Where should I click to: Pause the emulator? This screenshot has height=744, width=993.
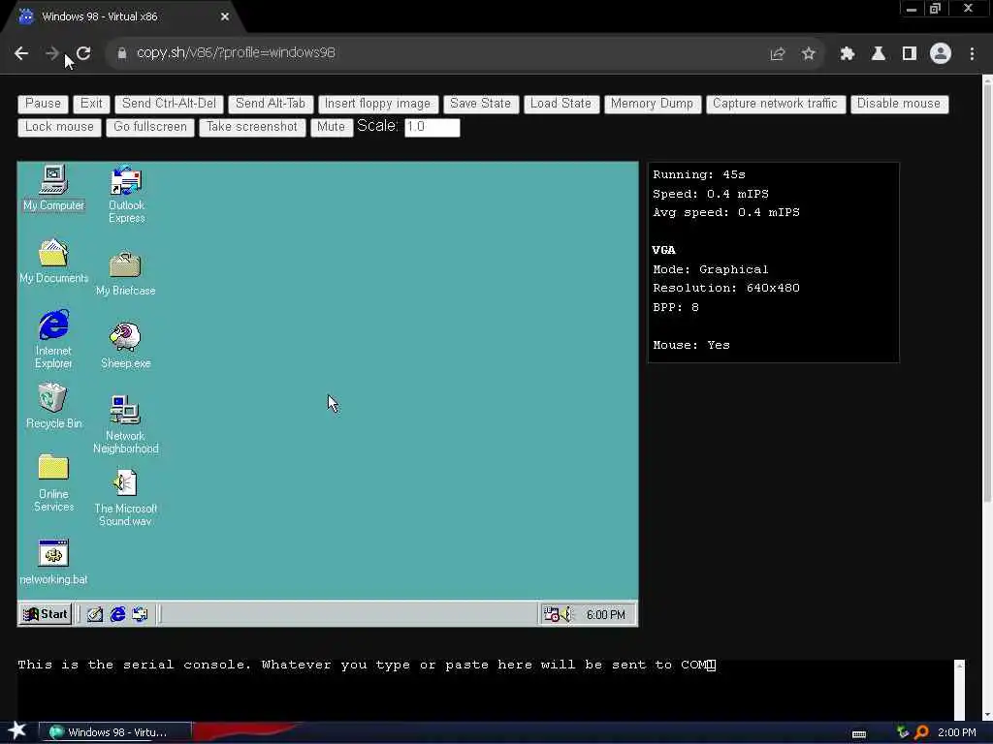click(43, 104)
